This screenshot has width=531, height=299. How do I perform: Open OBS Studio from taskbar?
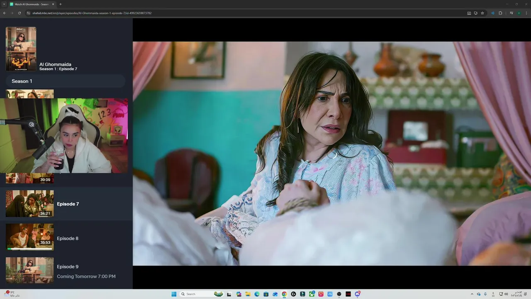(339, 294)
